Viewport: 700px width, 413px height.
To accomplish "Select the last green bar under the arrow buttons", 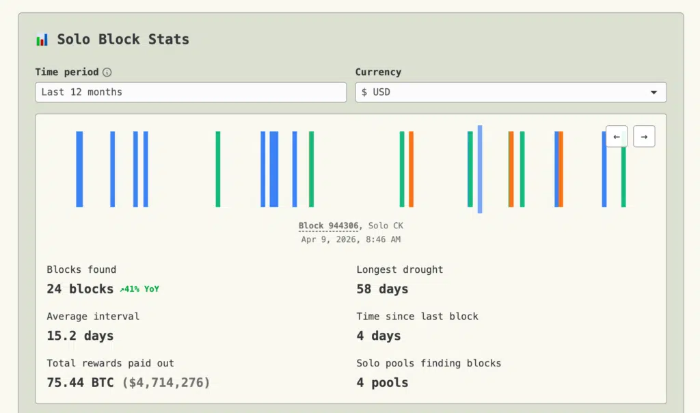I will coord(623,178).
